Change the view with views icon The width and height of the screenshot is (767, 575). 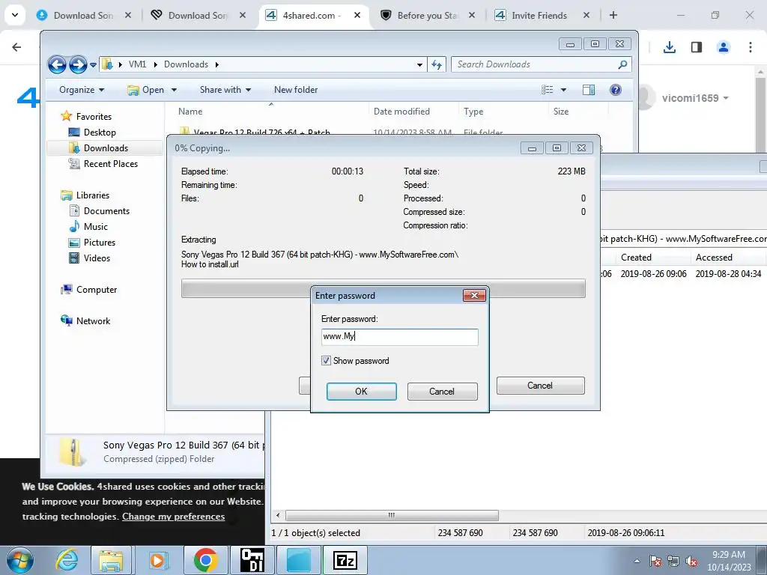coord(548,90)
